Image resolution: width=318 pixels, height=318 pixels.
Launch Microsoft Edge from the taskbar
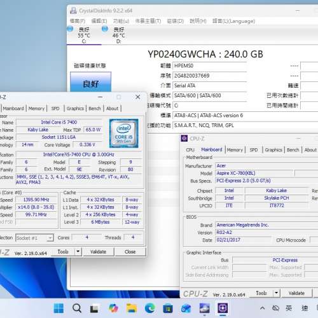coord(150,308)
